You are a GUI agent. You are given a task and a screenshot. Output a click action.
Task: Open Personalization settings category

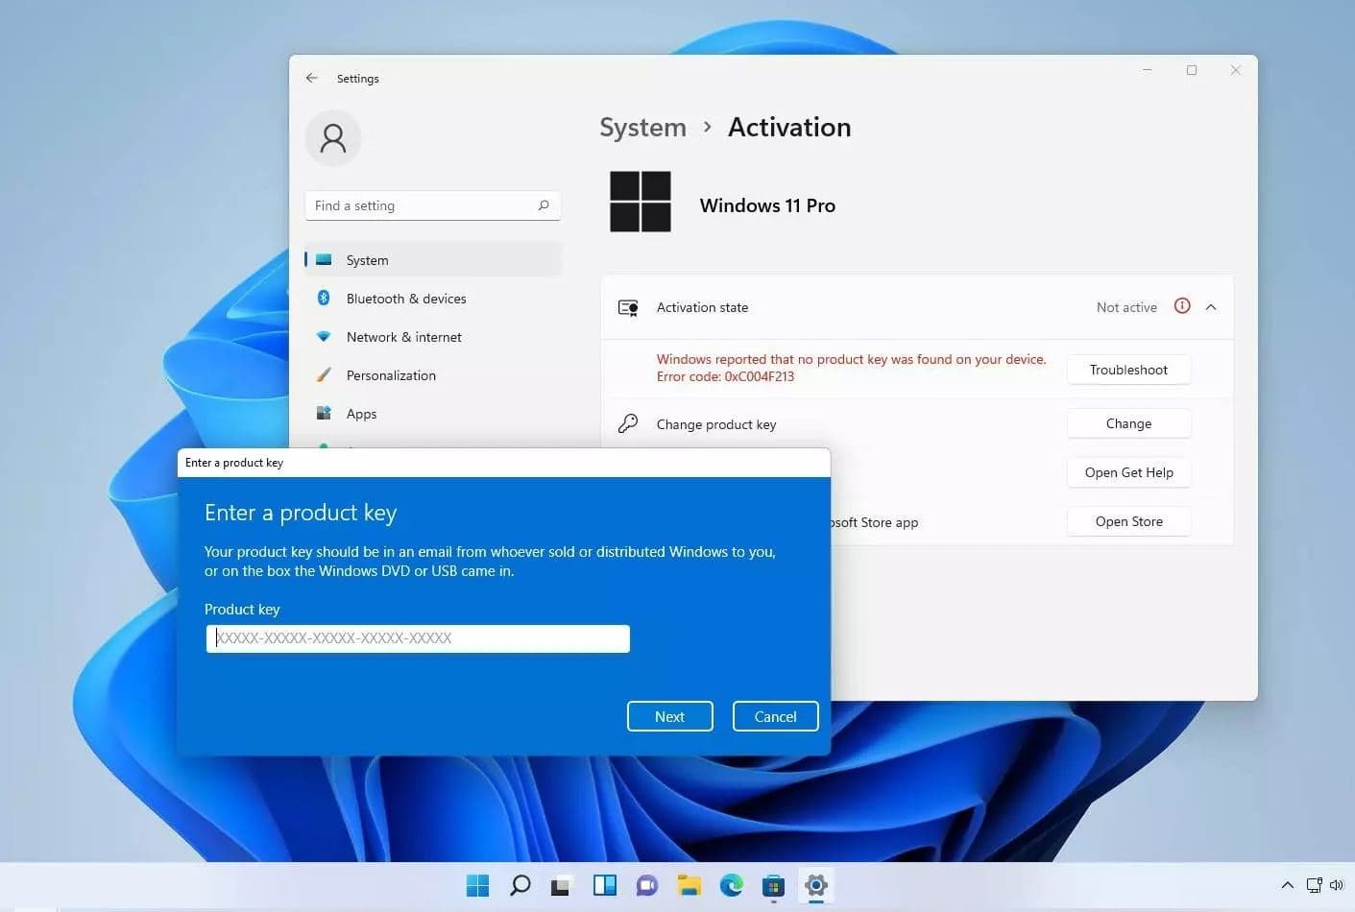coord(391,375)
